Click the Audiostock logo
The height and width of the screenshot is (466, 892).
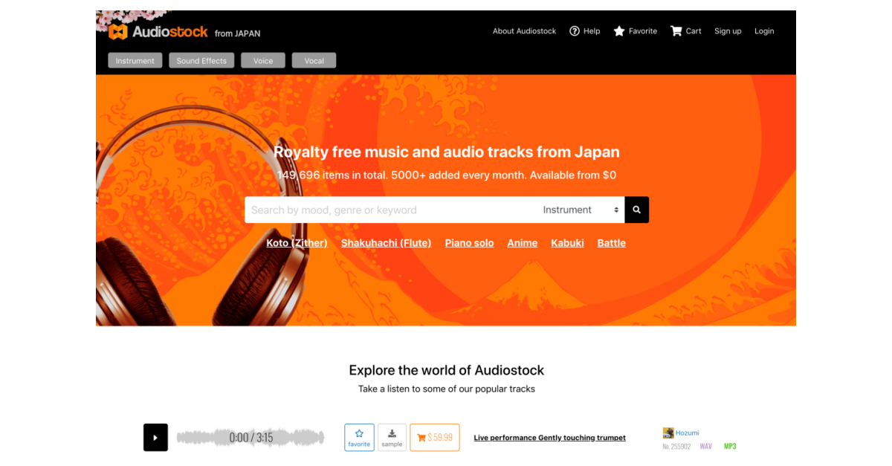point(158,32)
